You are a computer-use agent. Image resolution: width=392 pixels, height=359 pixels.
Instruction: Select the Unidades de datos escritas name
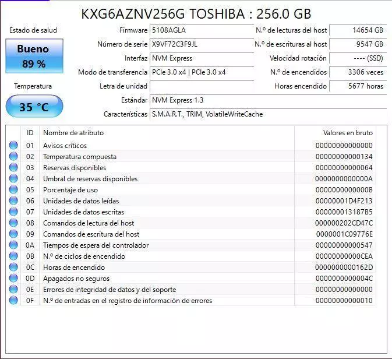[x=83, y=212]
